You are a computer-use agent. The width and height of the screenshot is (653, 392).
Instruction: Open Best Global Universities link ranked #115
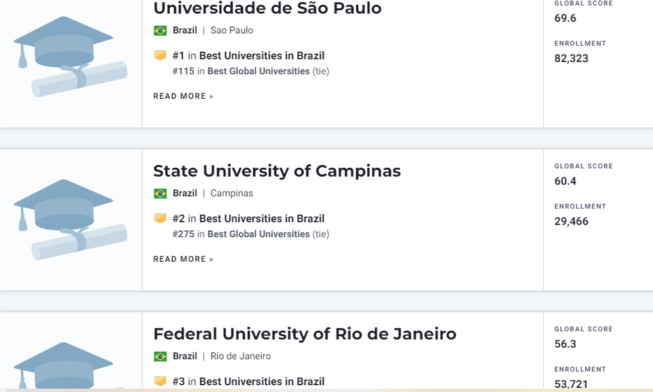pyautogui.click(x=259, y=71)
